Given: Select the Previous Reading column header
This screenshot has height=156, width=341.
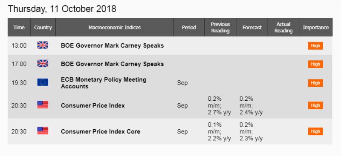Looking at the screenshot, I should click(x=220, y=27).
